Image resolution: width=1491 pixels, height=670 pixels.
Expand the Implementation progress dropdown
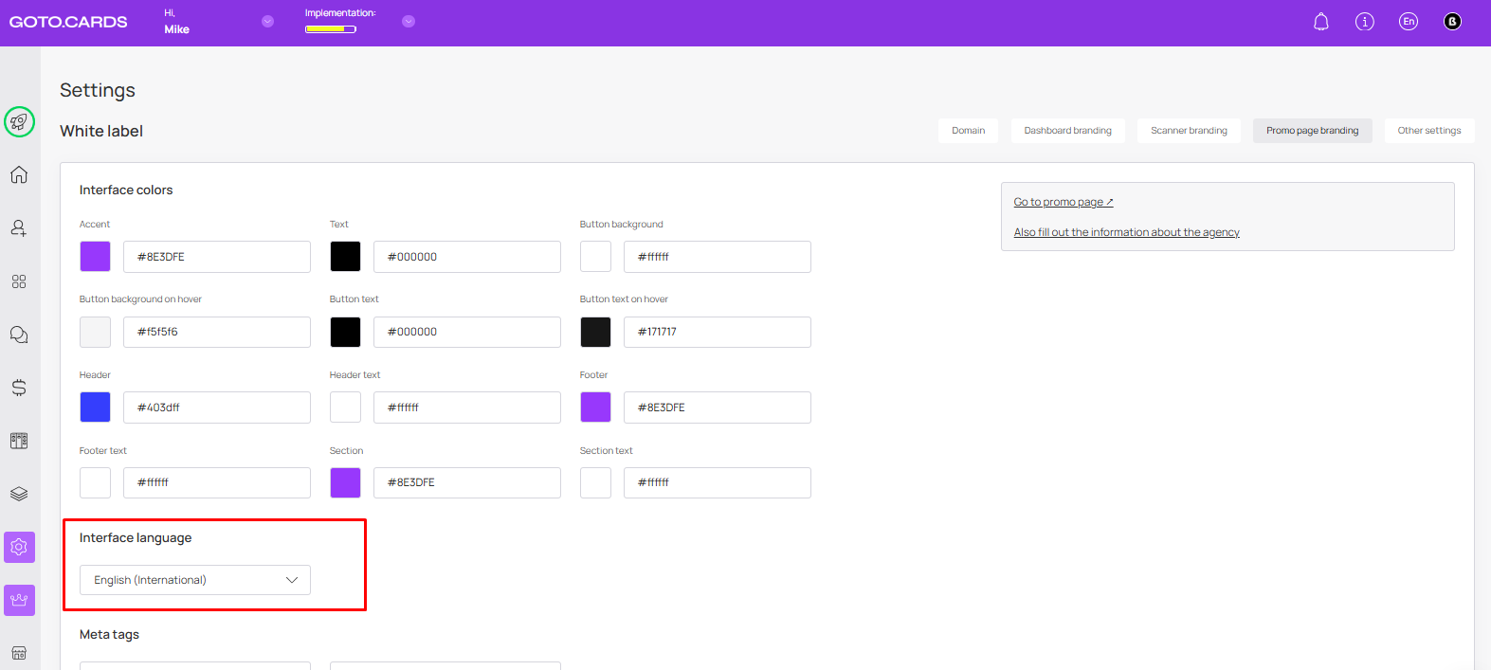click(409, 22)
